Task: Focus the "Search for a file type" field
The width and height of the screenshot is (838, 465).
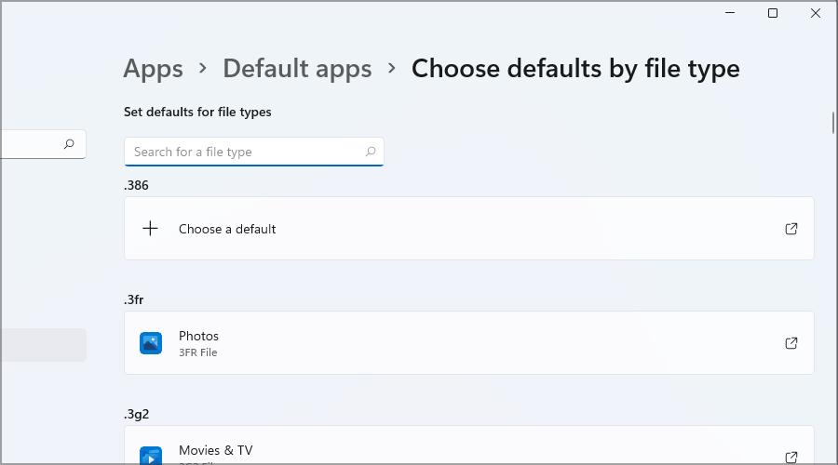Action: [244, 152]
